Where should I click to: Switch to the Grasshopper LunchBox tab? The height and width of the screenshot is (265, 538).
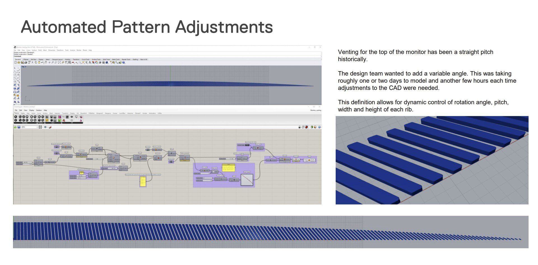pyautogui.click(x=122, y=113)
